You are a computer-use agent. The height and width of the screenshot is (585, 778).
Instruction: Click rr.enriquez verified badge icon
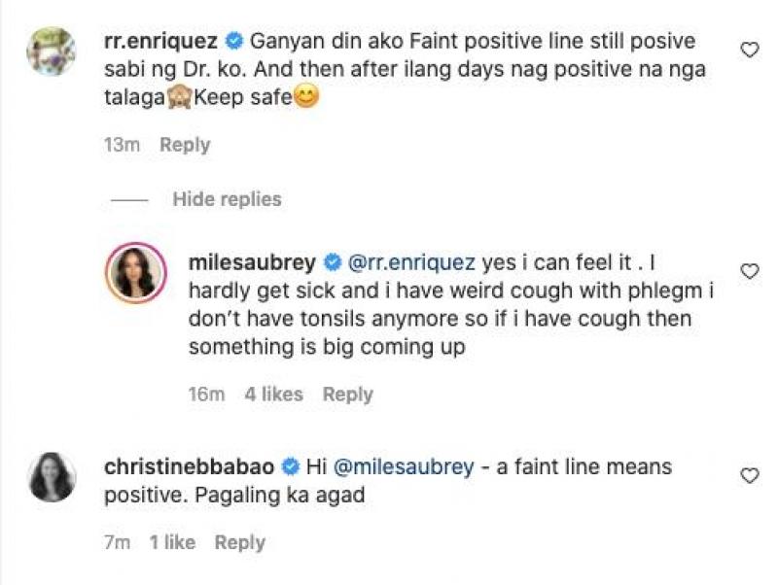tap(233, 42)
